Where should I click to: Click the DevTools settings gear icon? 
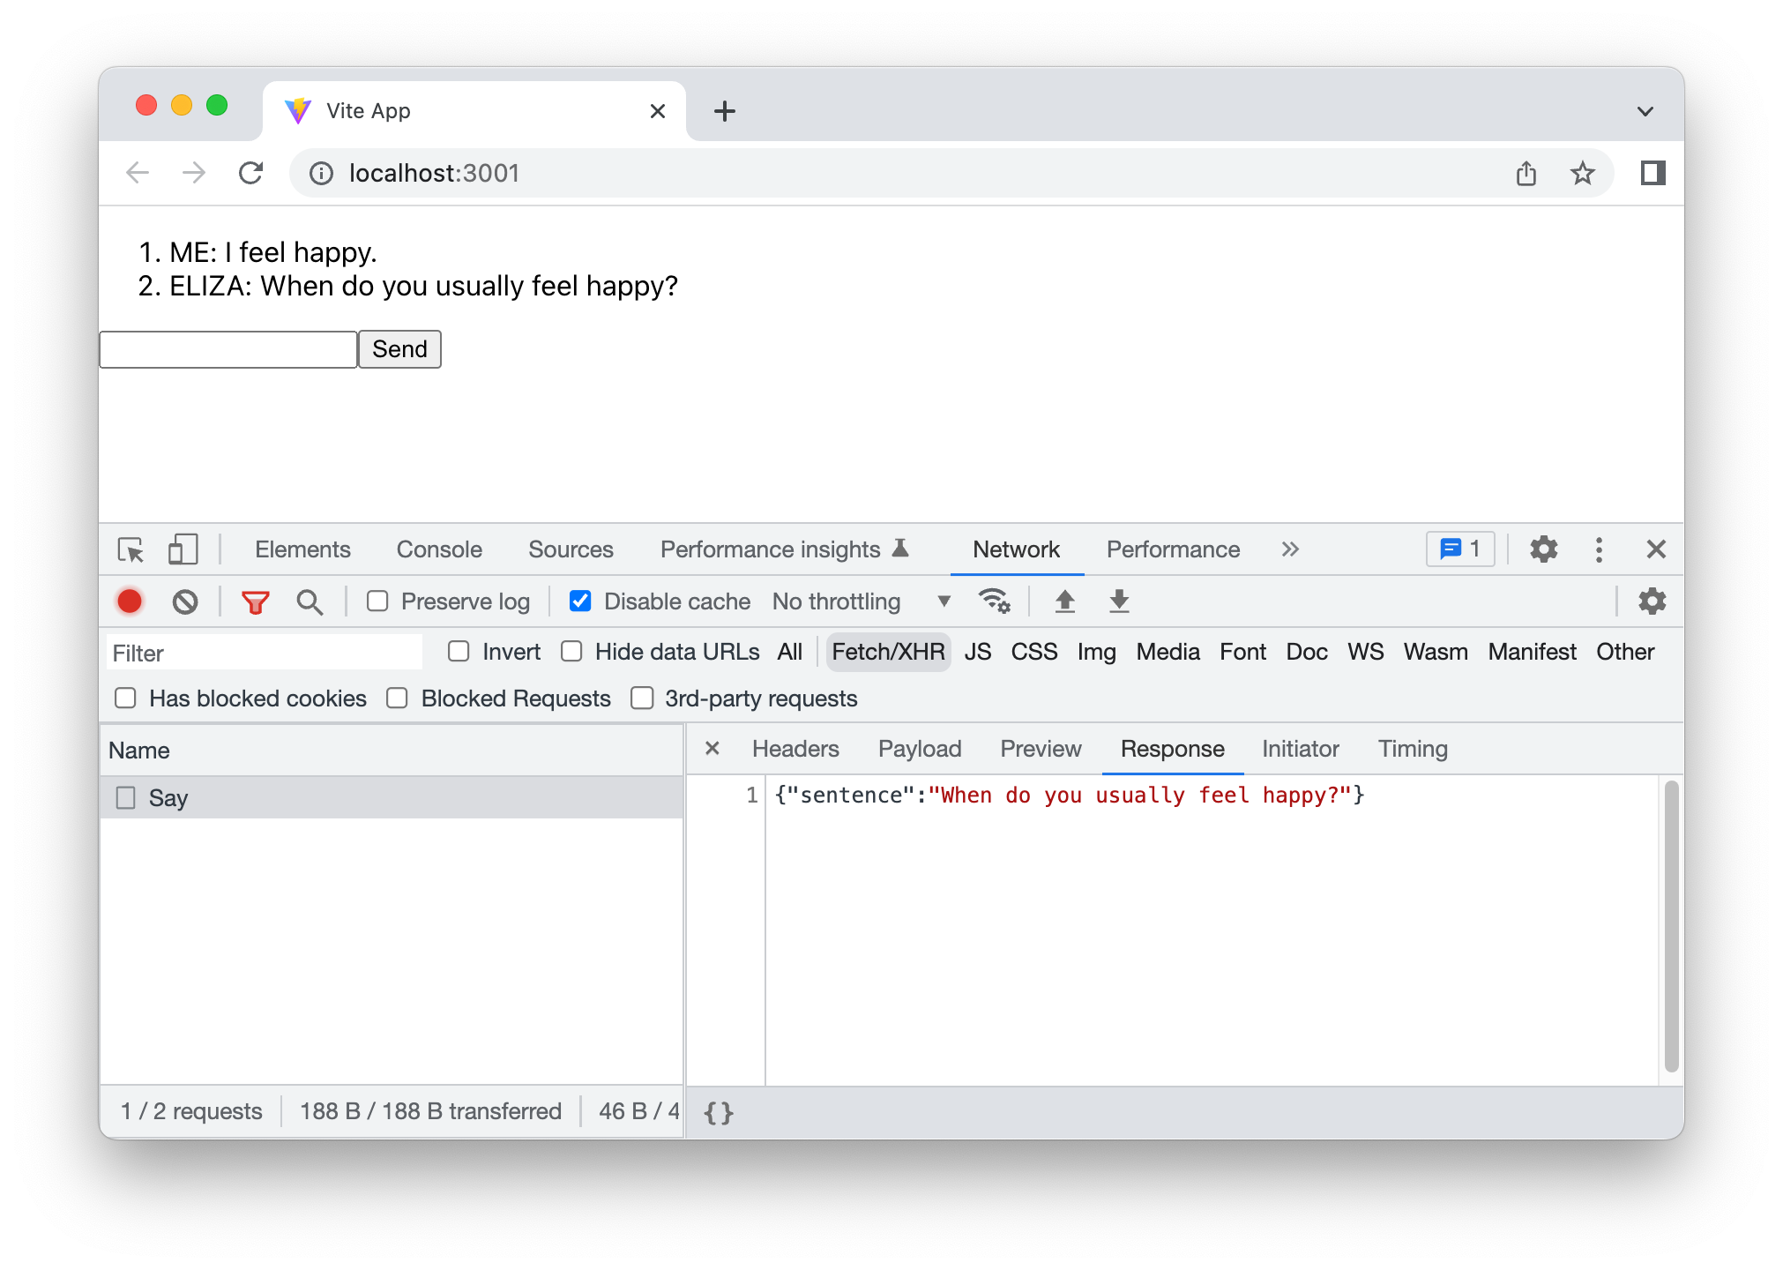click(1542, 549)
